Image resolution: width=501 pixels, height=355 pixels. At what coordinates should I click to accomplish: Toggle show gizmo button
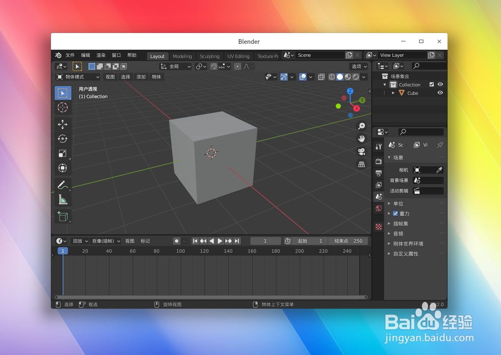(284, 77)
